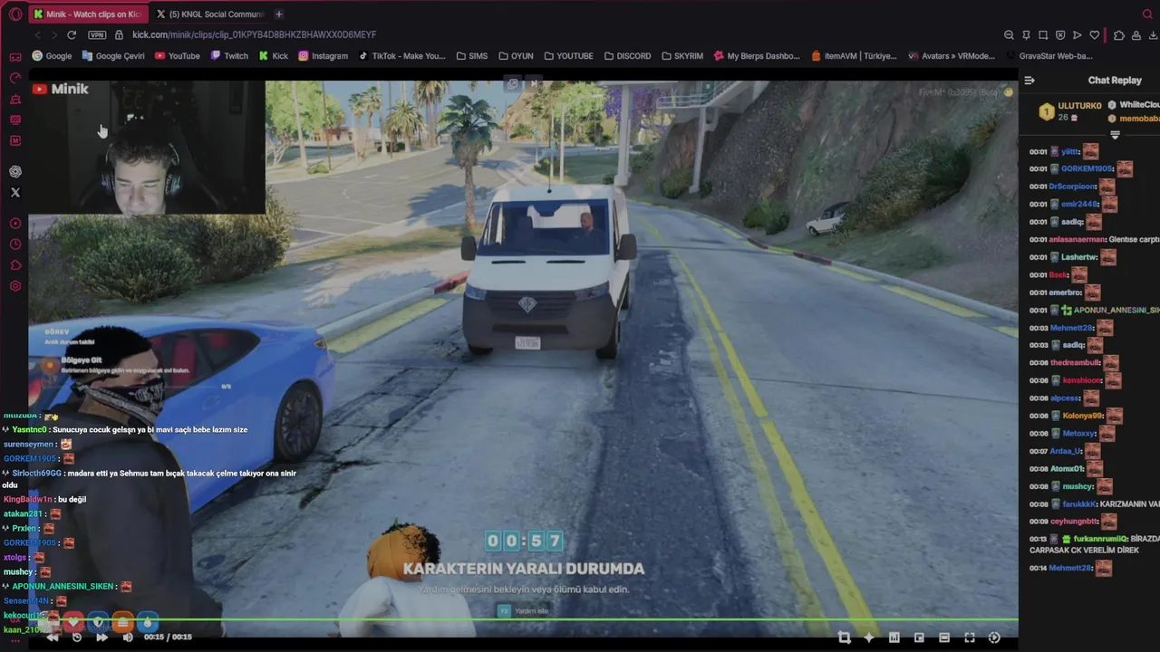Open the Kick bookmark

click(x=274, y=56)
